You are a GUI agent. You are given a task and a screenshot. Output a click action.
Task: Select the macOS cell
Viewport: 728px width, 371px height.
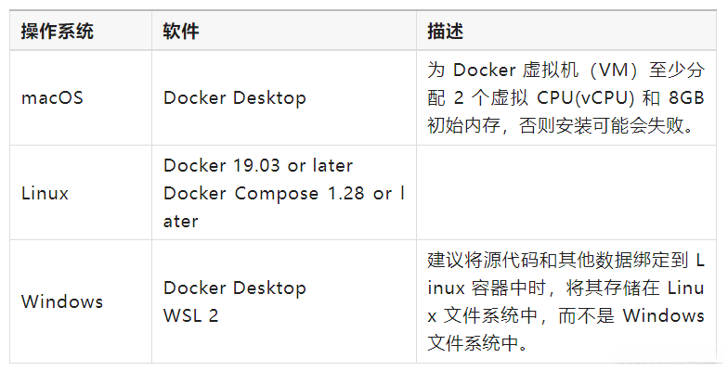tap(52, 97)
